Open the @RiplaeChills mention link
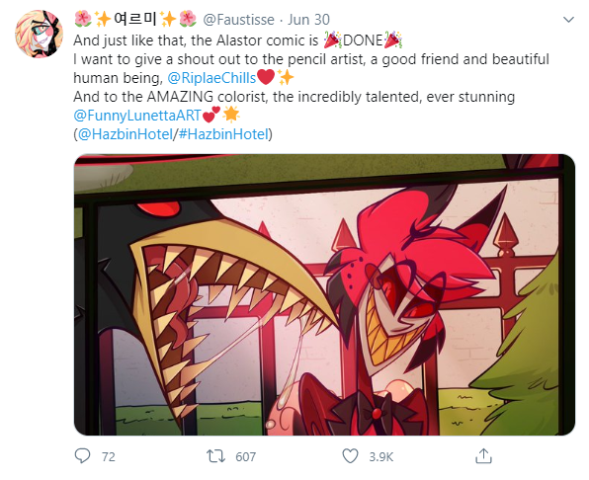 (211, 78)
